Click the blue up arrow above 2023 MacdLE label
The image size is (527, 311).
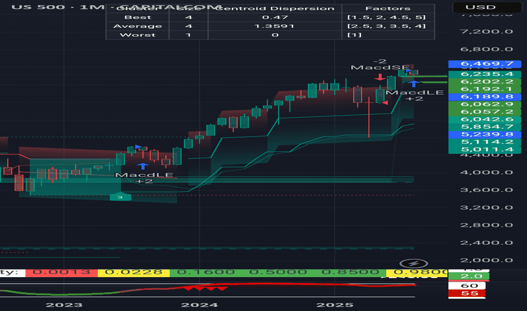143,166
